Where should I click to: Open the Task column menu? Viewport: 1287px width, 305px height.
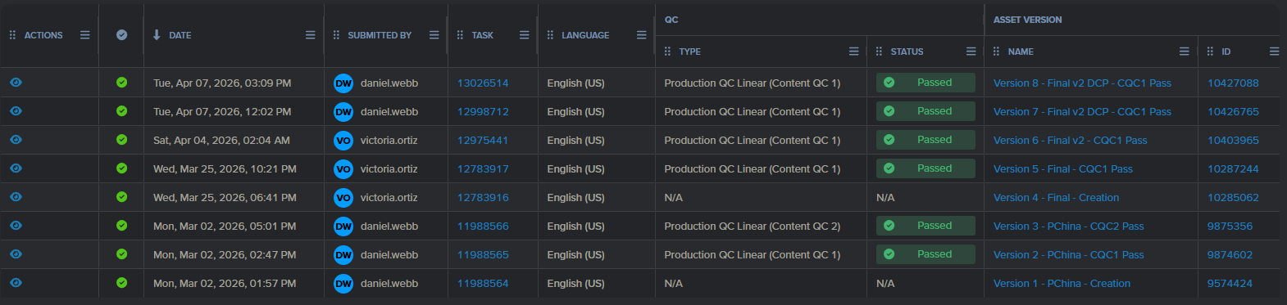coord(524,35)
